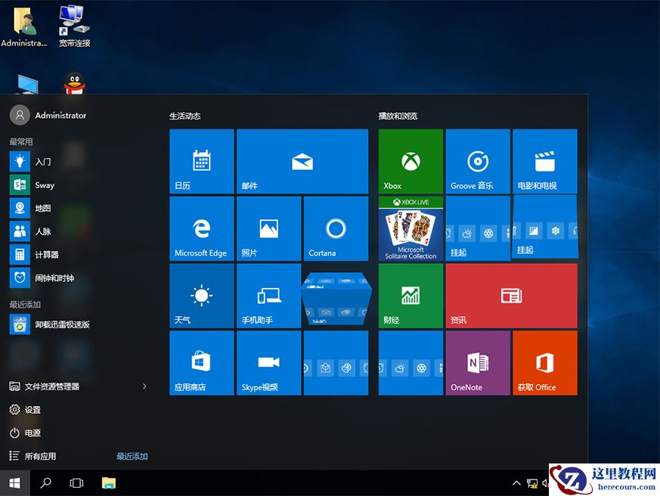Expand the 文件资源管理器 chevron arrow
Screen dimensions: 660x496
[144, 386]
